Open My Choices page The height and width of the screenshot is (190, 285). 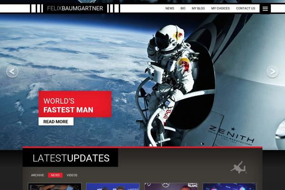(220, 9)
